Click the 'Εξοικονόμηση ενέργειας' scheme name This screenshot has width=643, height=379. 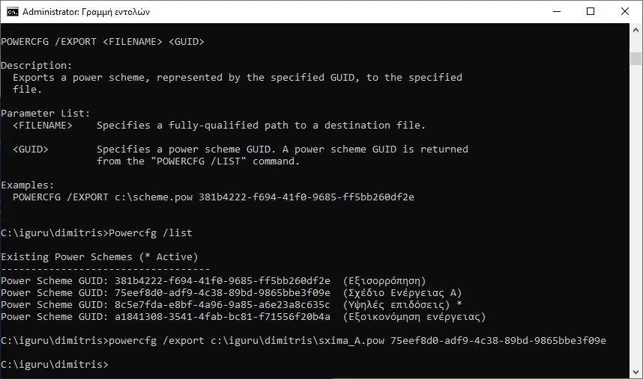(414, 317)
